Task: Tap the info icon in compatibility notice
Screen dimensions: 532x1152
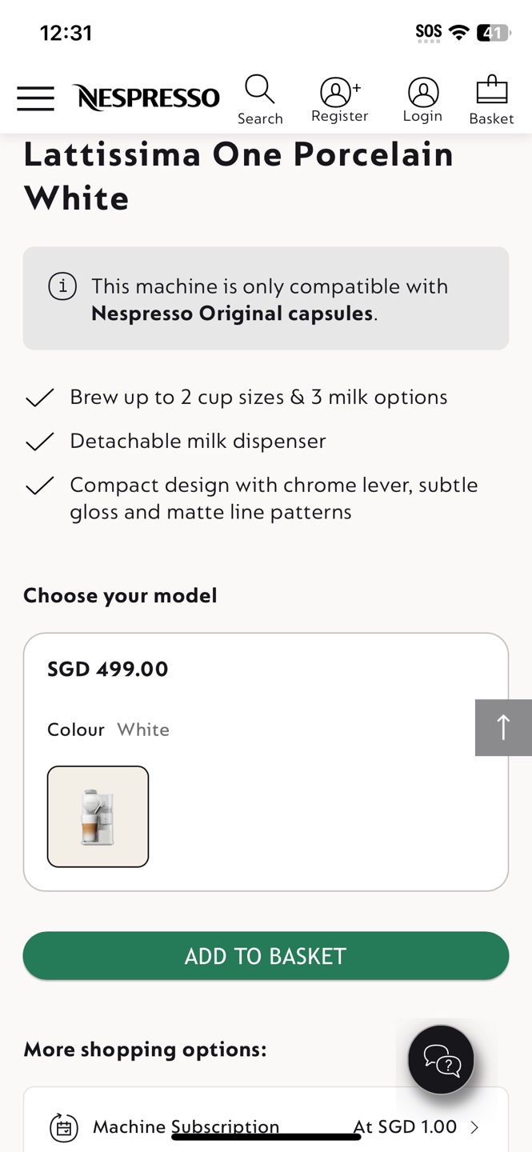Action: coord(62,286)
